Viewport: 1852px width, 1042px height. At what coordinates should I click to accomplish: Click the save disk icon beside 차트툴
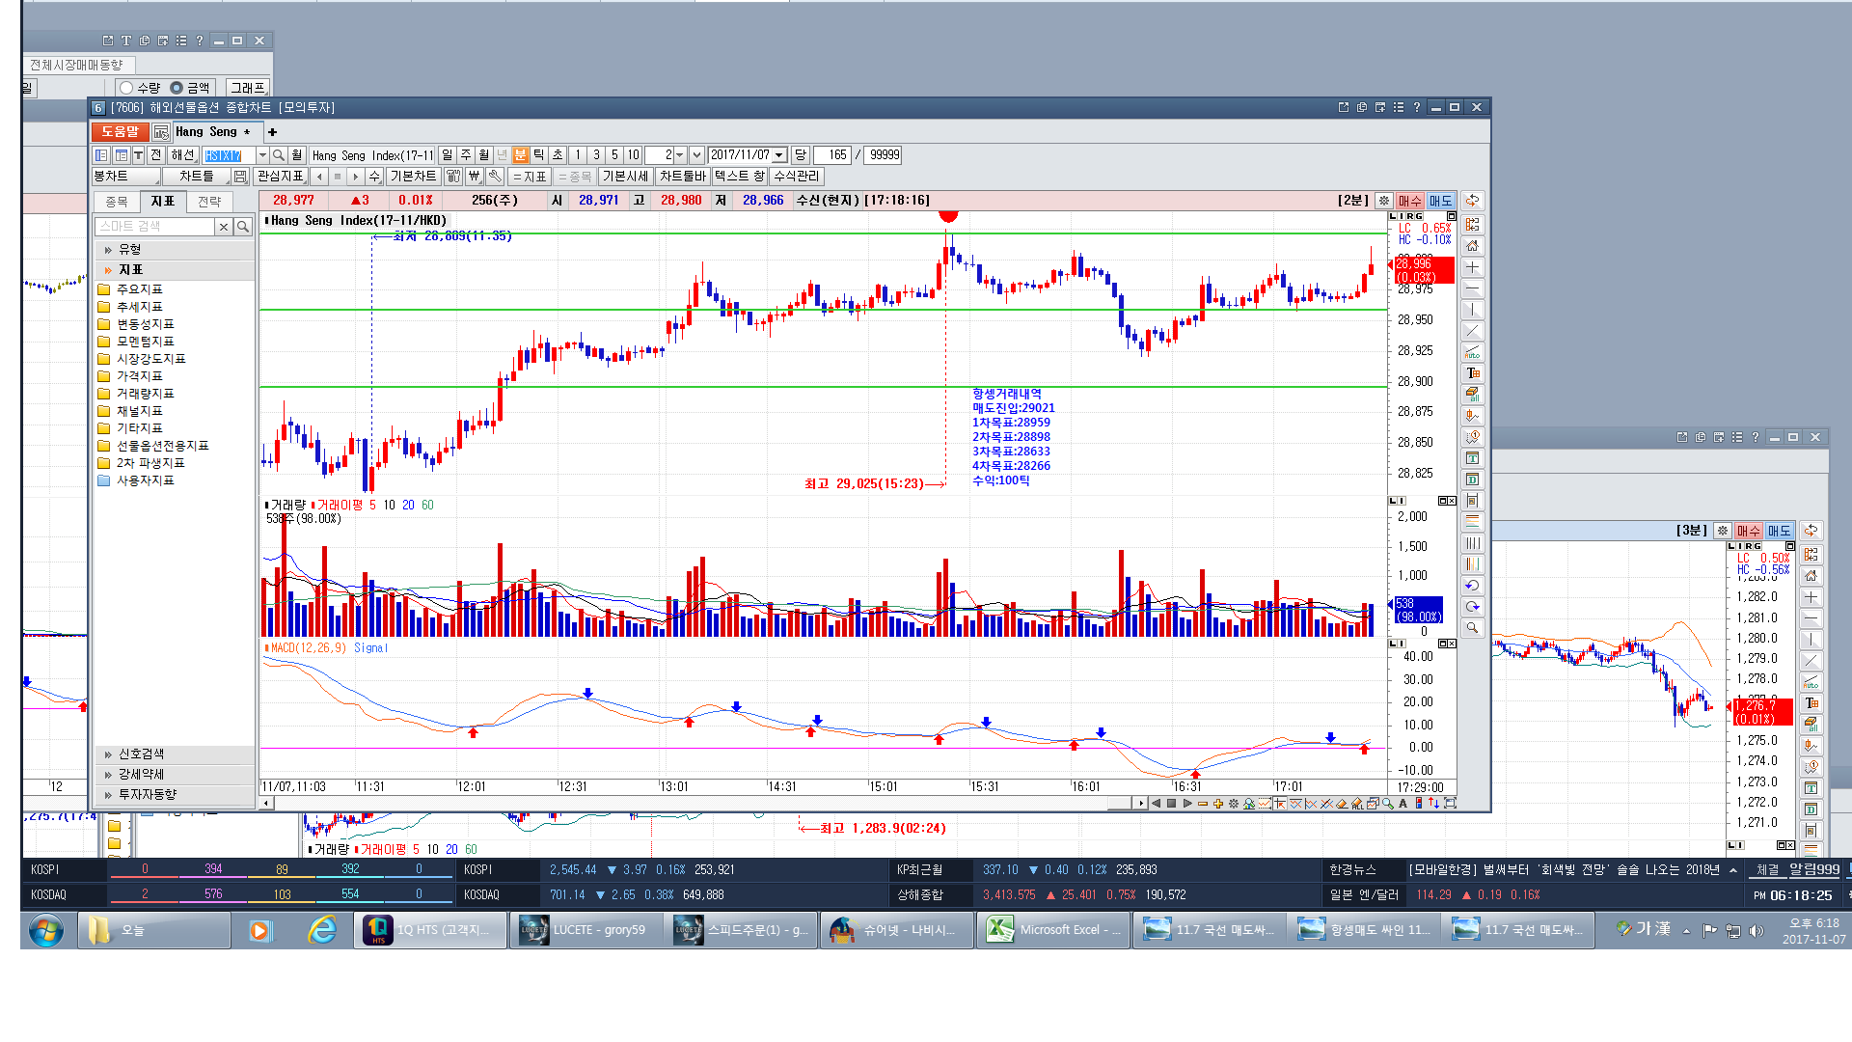pyautogui.click(x=240, y=177)
